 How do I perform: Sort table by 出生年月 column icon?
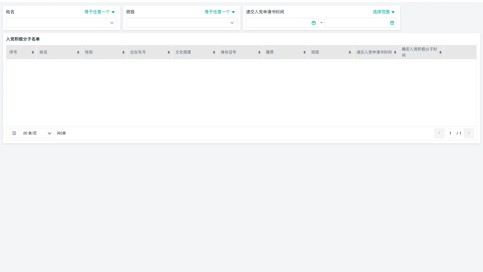coord(169,52)
